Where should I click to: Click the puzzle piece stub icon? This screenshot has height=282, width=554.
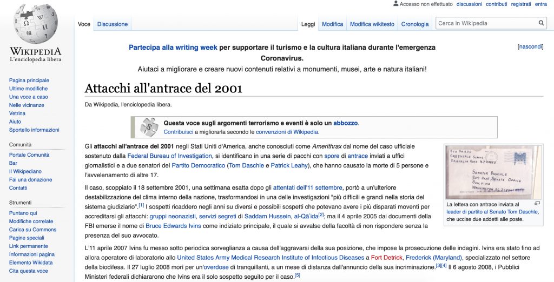[x=149, y=127]
